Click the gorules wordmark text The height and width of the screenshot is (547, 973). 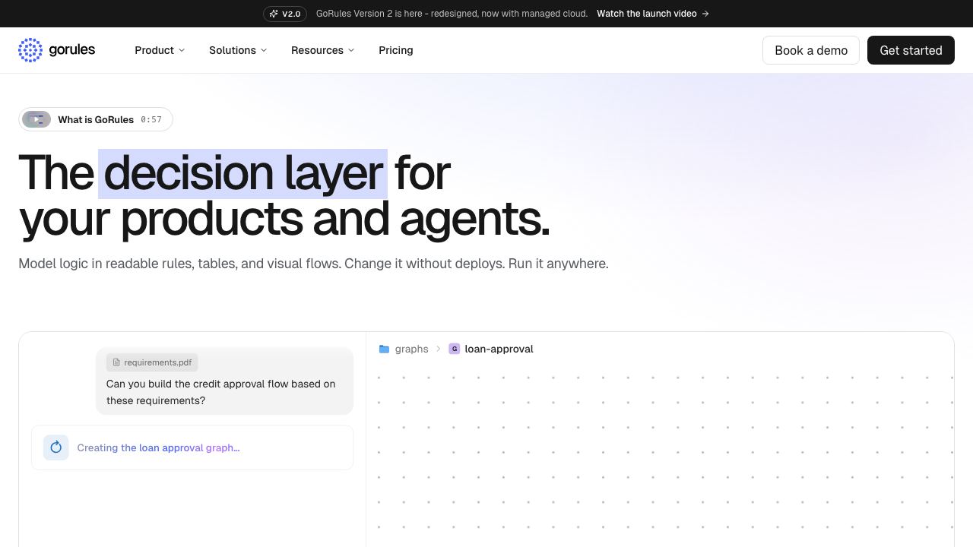(x=71, y=50)
